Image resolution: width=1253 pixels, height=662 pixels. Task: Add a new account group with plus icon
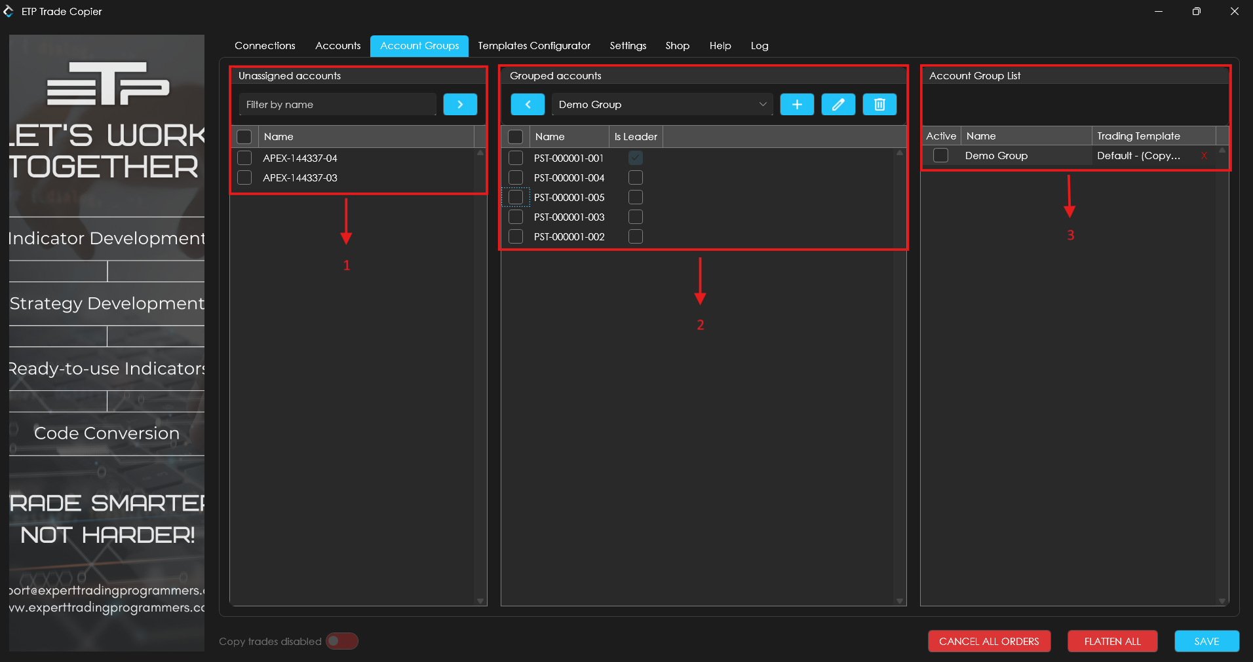(x=796, y=105)
